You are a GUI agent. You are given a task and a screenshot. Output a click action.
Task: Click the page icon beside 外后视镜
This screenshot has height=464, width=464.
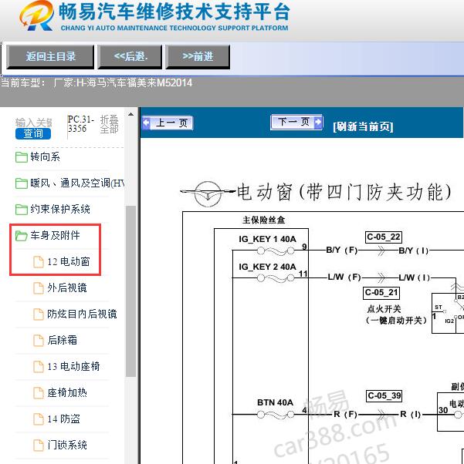[x=39, y=288]
